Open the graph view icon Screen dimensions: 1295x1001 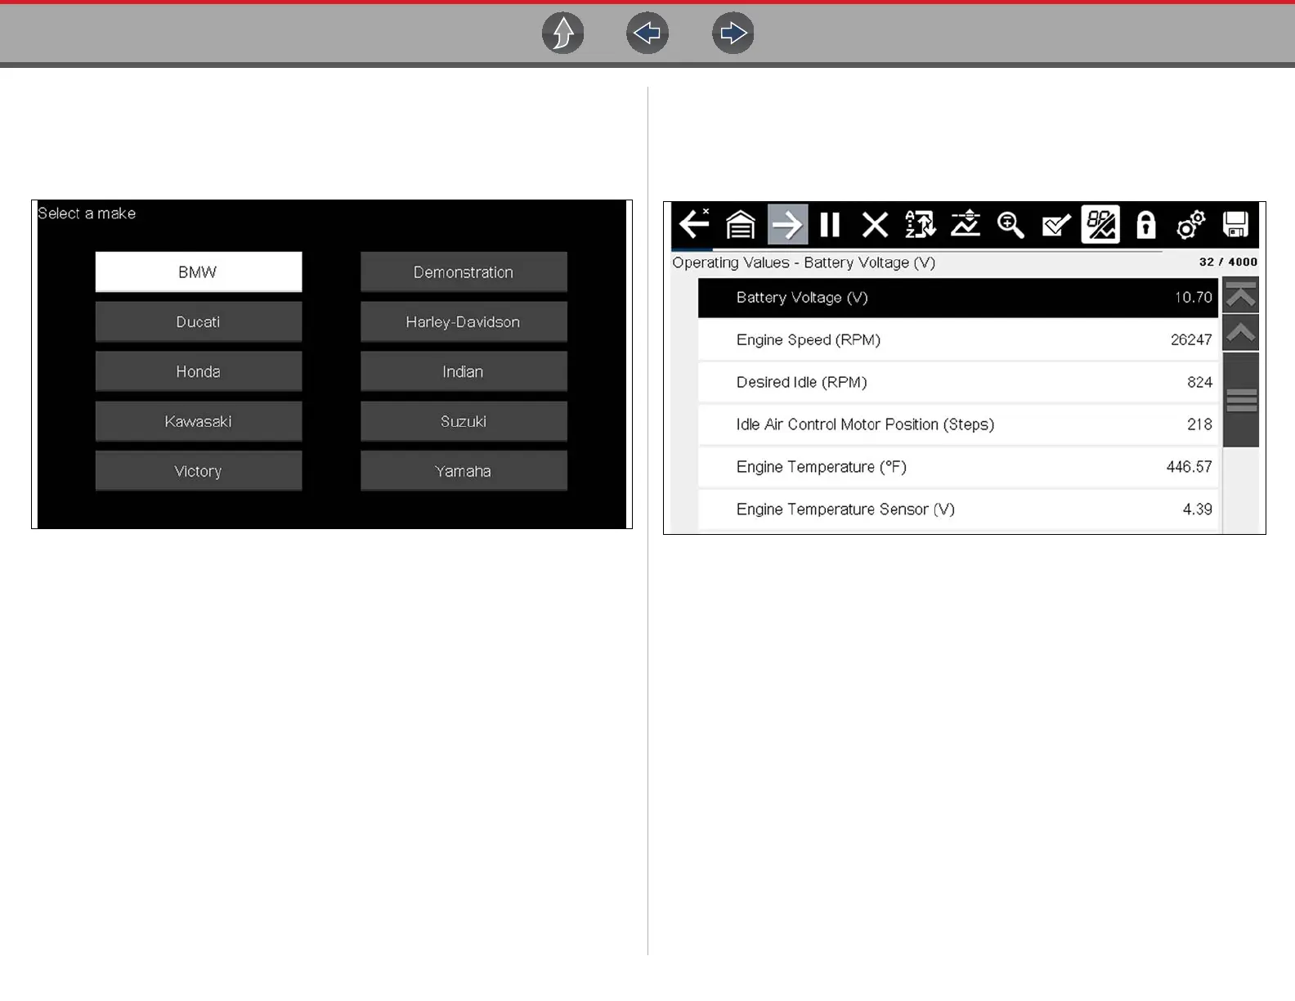[x=966, y=224]
